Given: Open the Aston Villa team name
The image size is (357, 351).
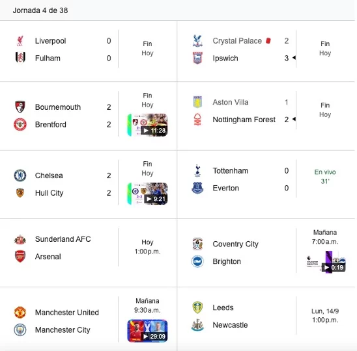Looking at the screenshot, I should [x=231, y=102].
